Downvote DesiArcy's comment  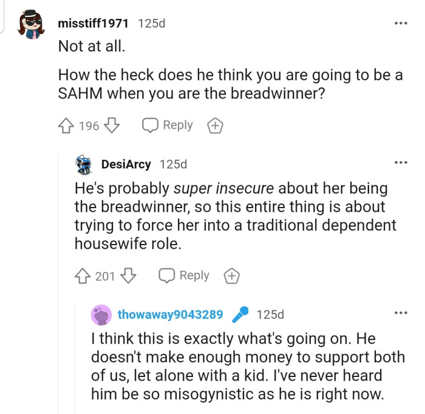127,276
